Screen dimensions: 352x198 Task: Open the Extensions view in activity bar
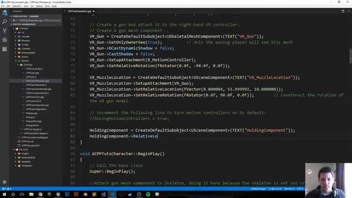[4, 49]
